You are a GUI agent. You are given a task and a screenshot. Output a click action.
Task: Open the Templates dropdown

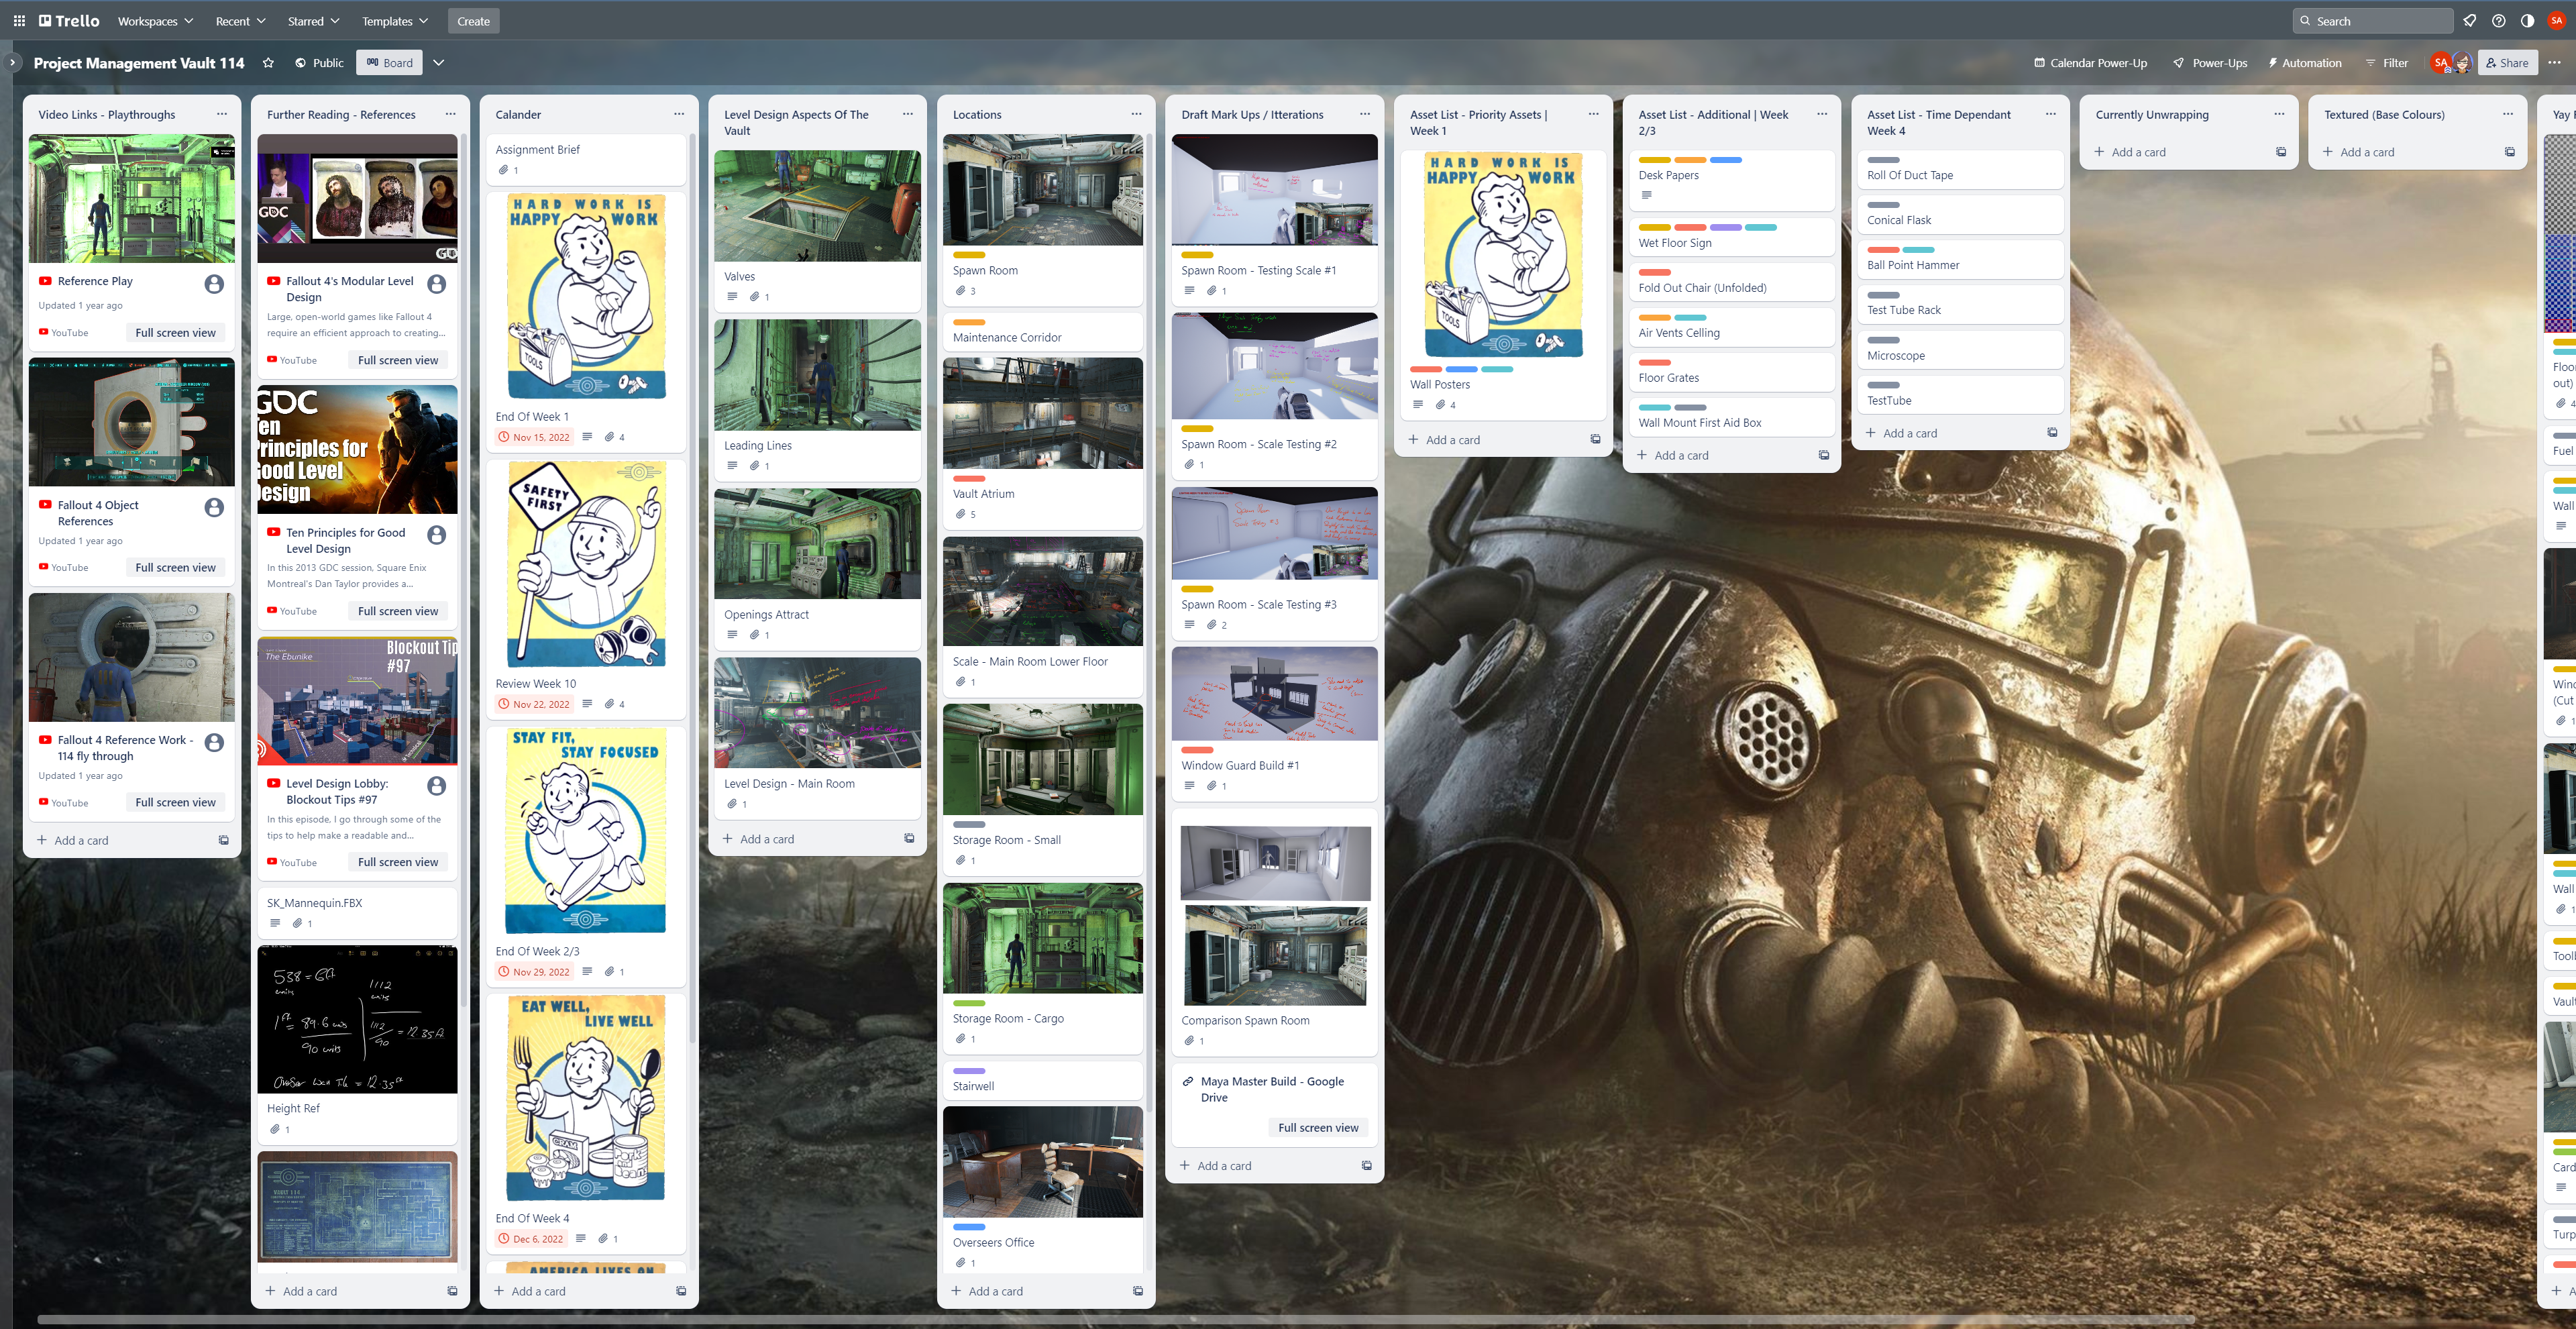tap(395, 21)
